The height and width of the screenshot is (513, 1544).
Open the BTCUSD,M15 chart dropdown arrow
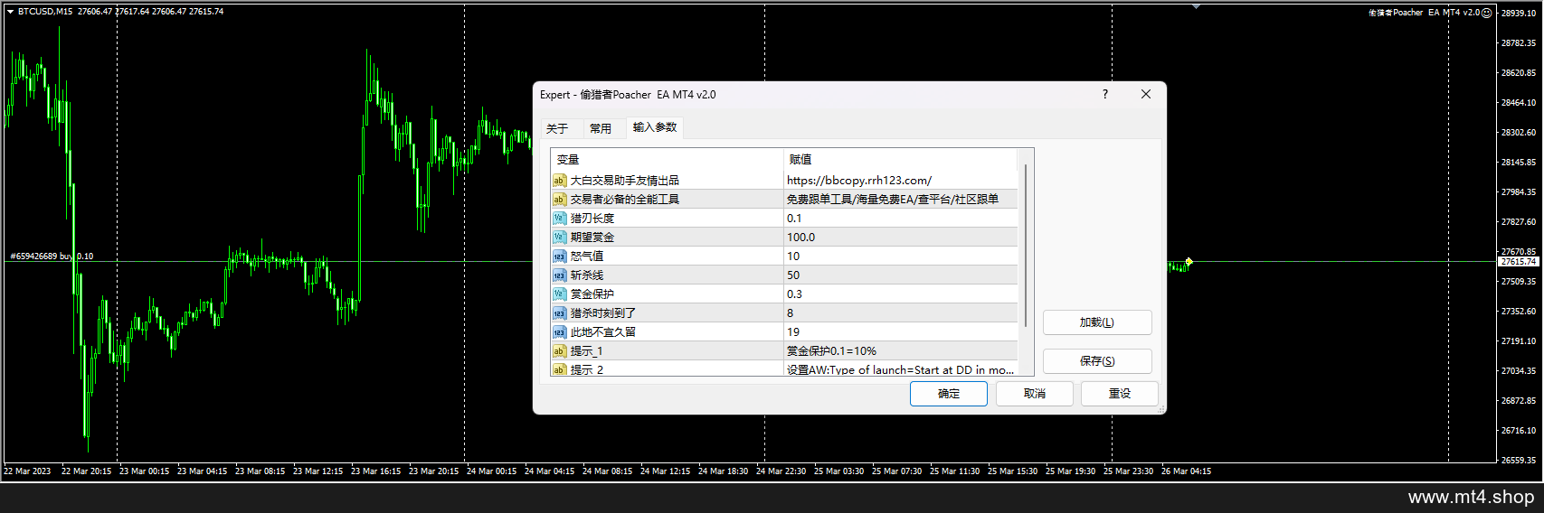point(10,12)
